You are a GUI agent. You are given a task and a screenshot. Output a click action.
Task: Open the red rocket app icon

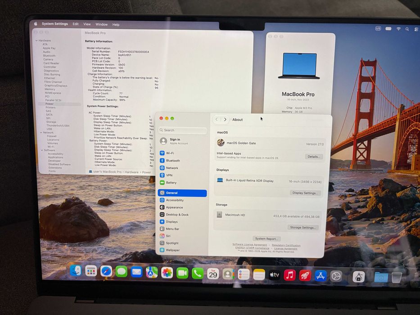305,275
